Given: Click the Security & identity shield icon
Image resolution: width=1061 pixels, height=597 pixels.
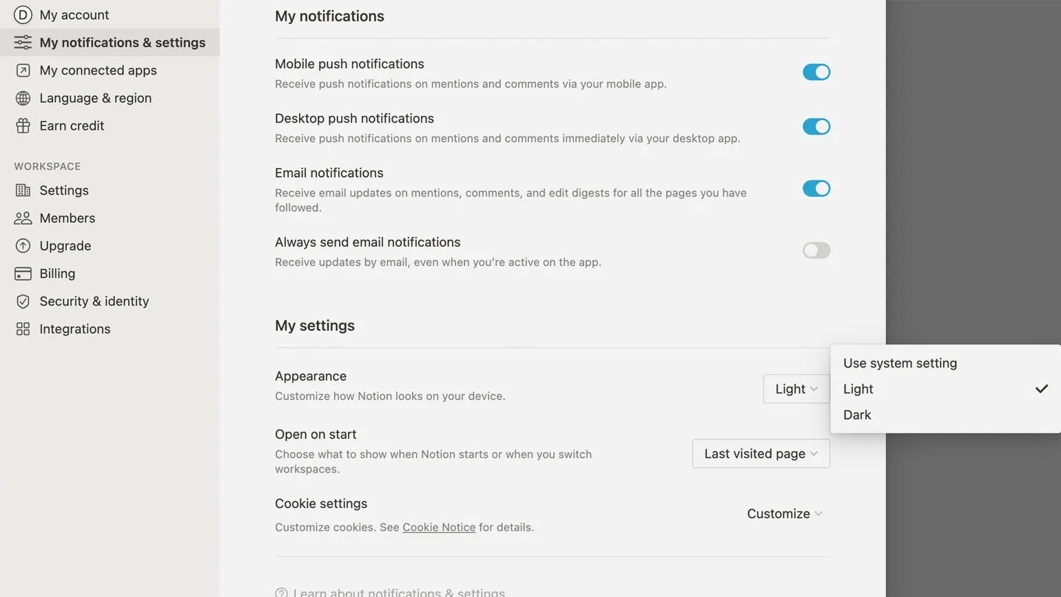Looking at the screenshot, I should point(23,301).
